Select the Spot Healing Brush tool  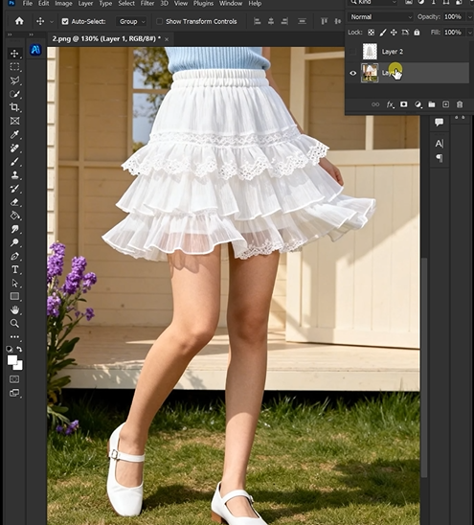coord(14,148)
